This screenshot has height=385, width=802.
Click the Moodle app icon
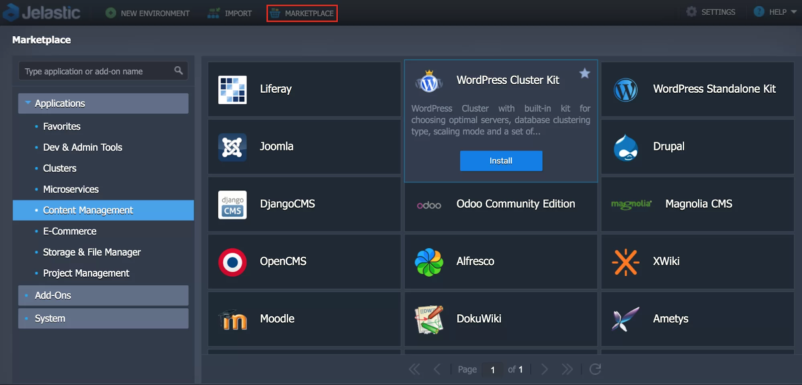(x=233, y=320)
